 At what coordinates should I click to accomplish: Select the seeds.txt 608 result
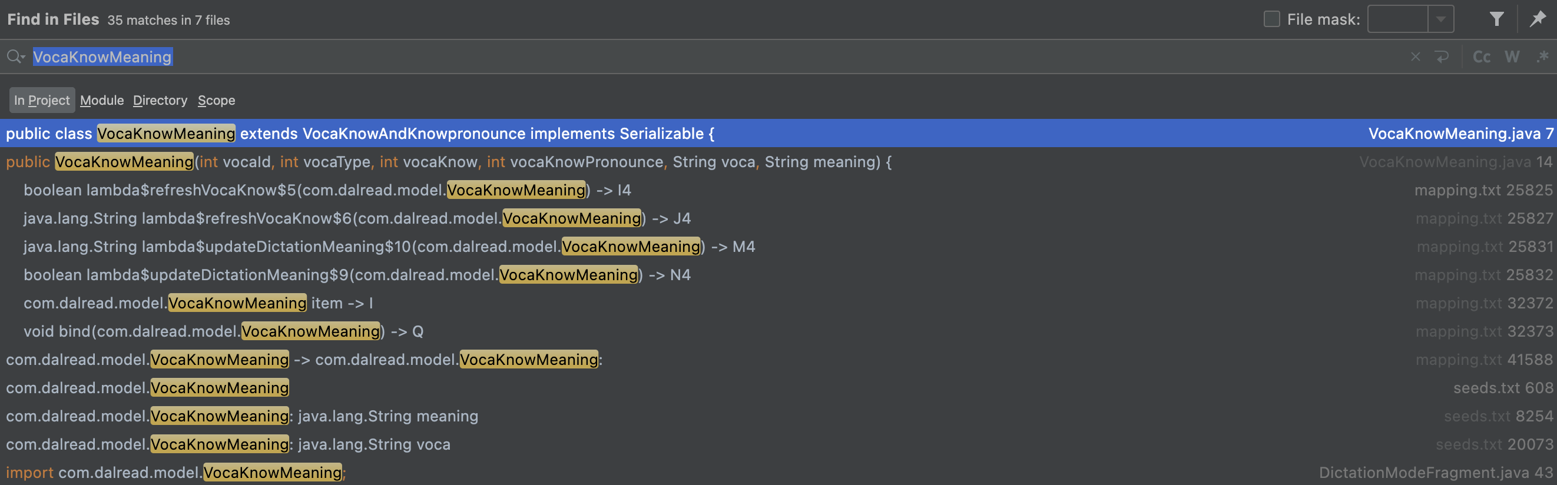[x=147, y=388]
